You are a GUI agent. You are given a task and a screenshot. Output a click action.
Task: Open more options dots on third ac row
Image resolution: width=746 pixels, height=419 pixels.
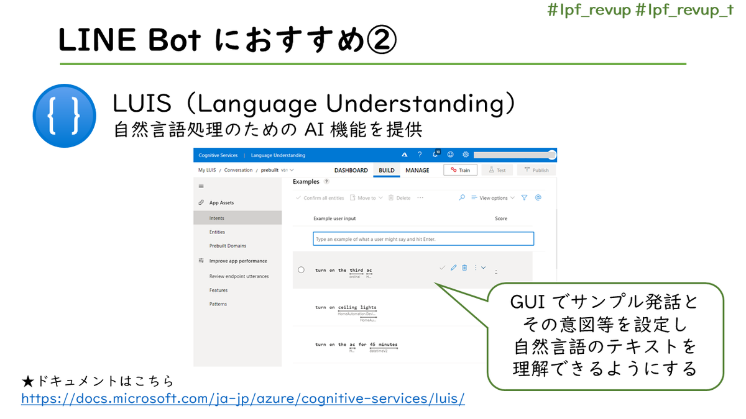point(476,268)
